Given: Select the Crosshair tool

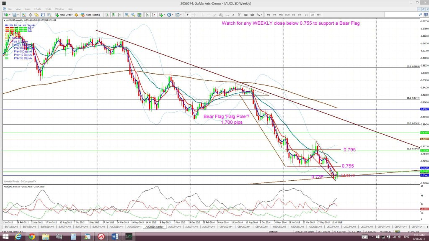Looking at the screenshot, I should click(x=194, y=15).
